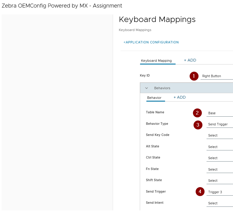Click the Alt State label
This screenshot has height=211, width=233.
pyautogui.click(x=152, y=146)
